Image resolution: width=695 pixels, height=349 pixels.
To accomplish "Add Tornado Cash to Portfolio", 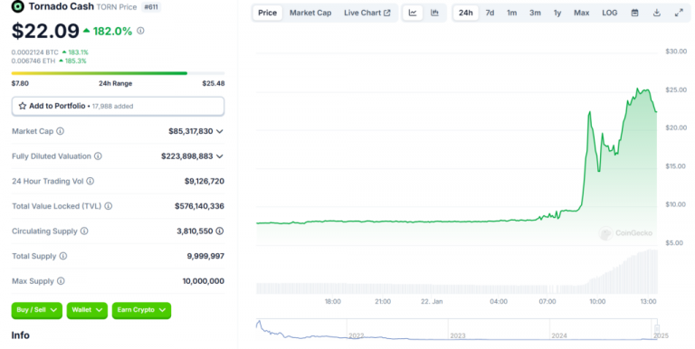I will 118,107.
